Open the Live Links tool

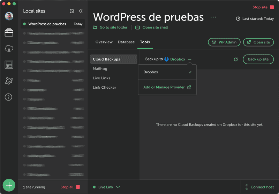pos(101,78)
